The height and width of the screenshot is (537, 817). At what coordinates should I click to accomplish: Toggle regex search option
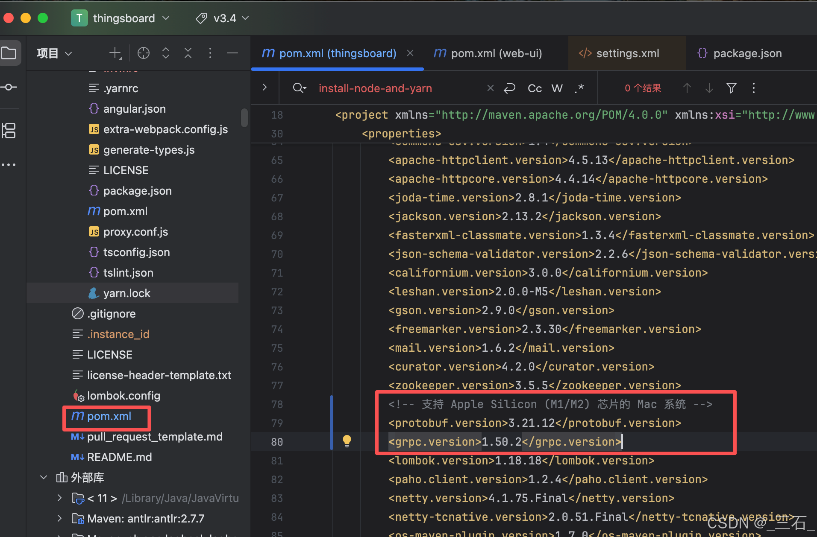point(579,88)
